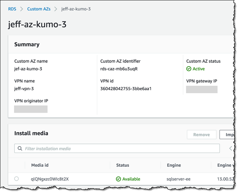Focus the Filter installation media search field
Screen dimensions: 239x193
click(x=119, y=148)
